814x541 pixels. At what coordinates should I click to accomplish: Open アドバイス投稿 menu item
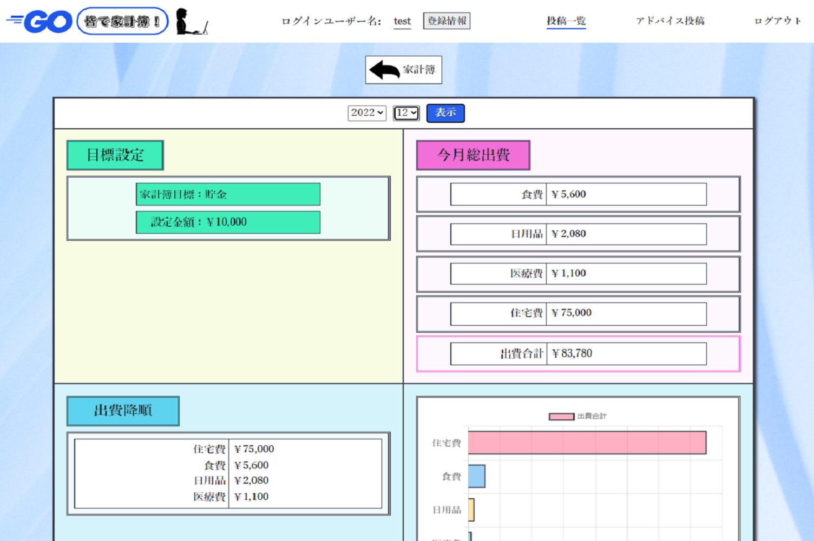pos(670,21)
